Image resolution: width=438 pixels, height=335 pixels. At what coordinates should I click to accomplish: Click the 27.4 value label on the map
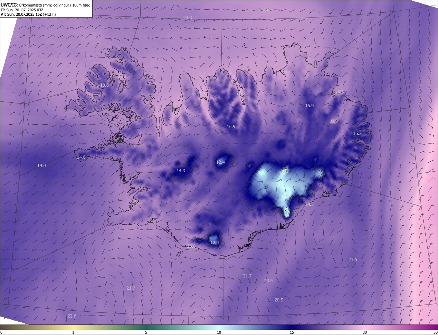tap(286, 73)
